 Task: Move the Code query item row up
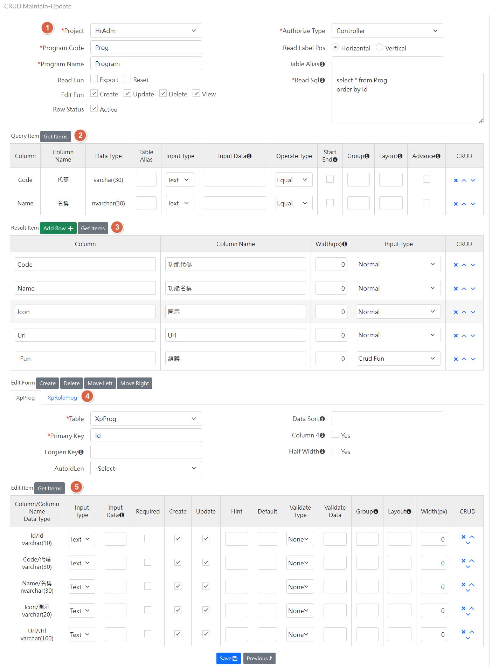tap(464, 180)
